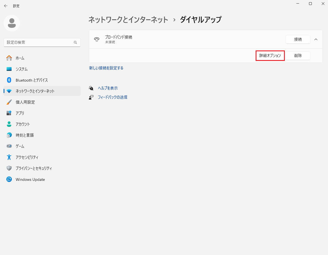The height and width of the screenshot is (255, 328).
Task: Open Windows Update in the sidebar
Action: [30, 179]
